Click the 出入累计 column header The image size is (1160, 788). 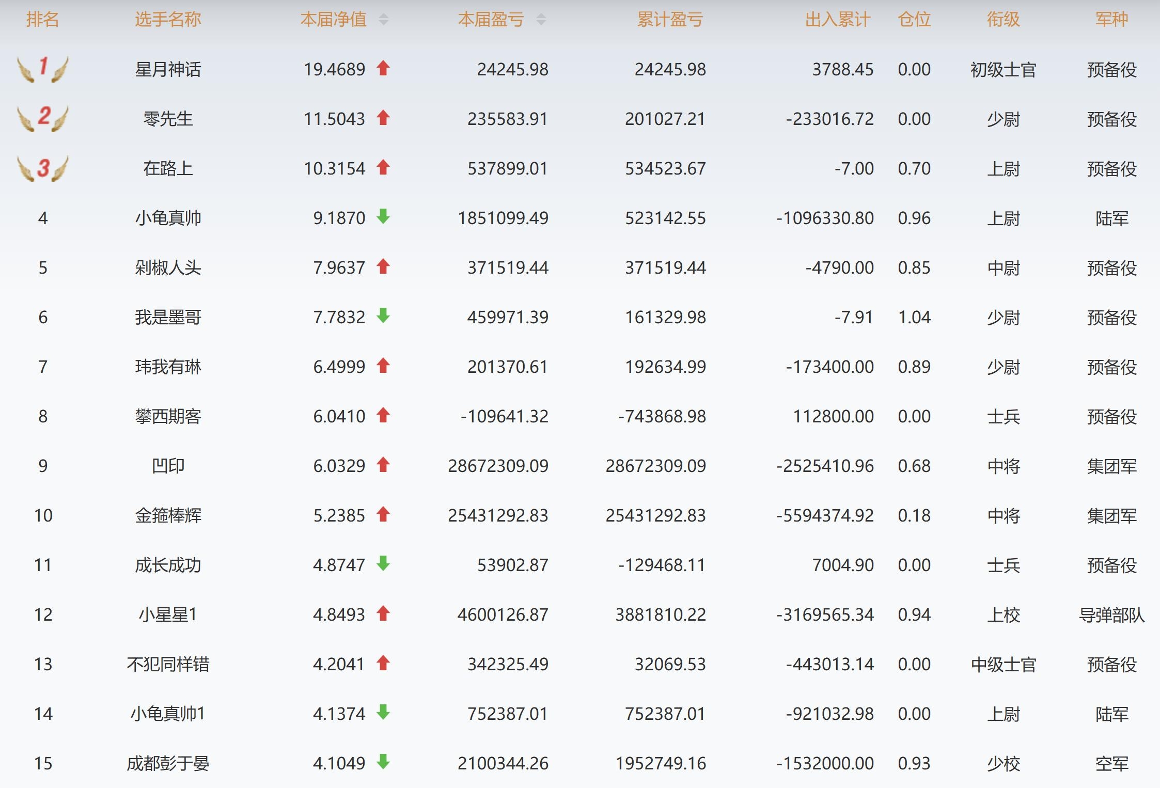(838, 20)
